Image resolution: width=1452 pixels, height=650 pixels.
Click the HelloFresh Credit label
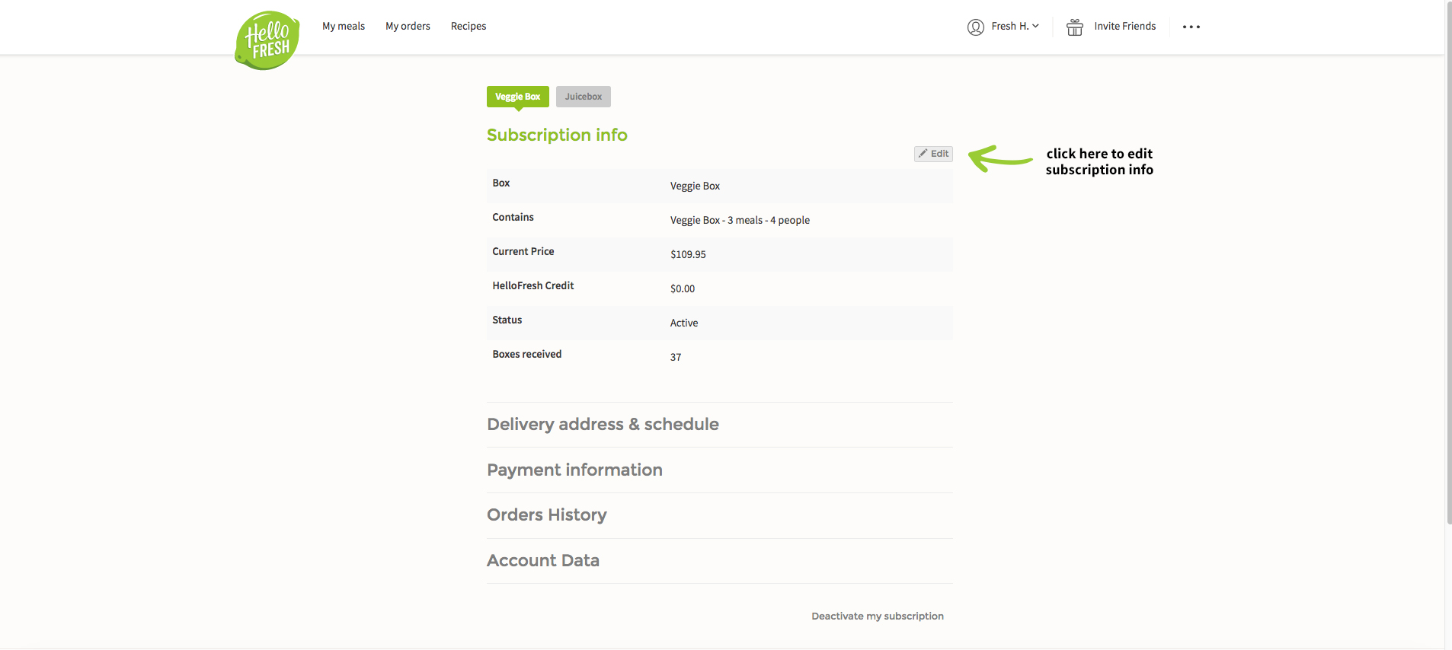point(533,285)
